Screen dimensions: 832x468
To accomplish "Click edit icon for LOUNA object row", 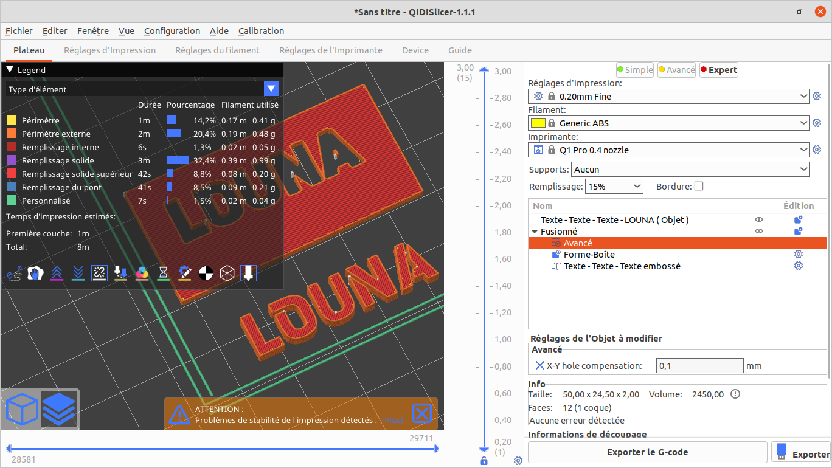I will coord(798,219).
